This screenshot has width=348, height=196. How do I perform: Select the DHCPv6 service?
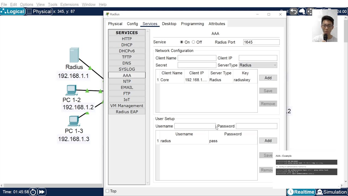pos(127,51)
